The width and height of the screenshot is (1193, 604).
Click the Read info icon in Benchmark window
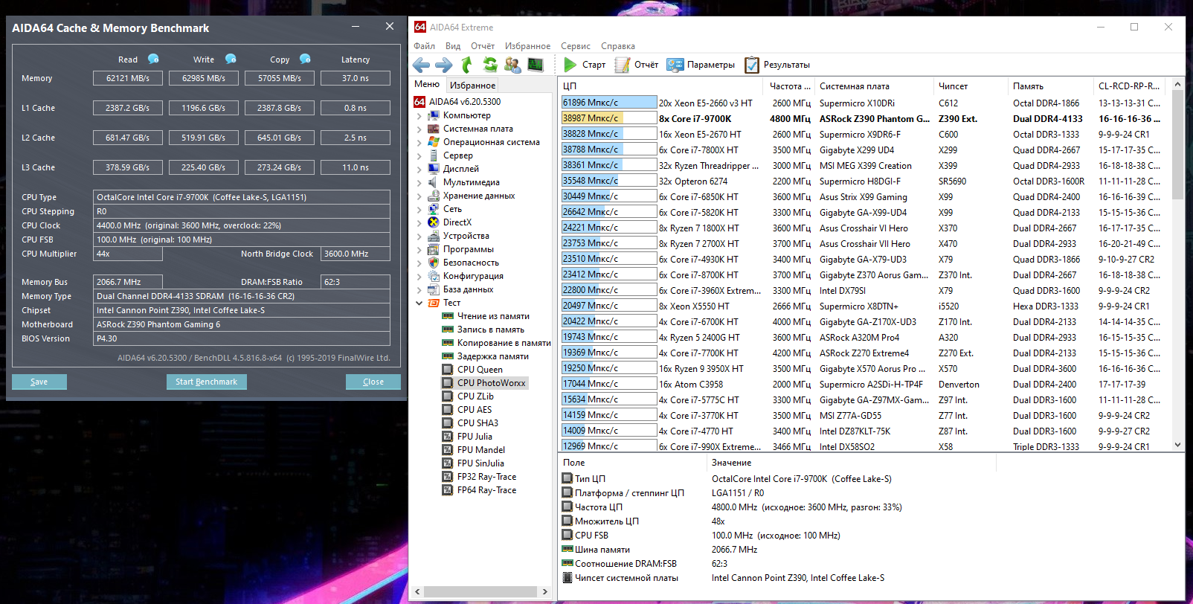pyautogui.click(x=153, y=59)
